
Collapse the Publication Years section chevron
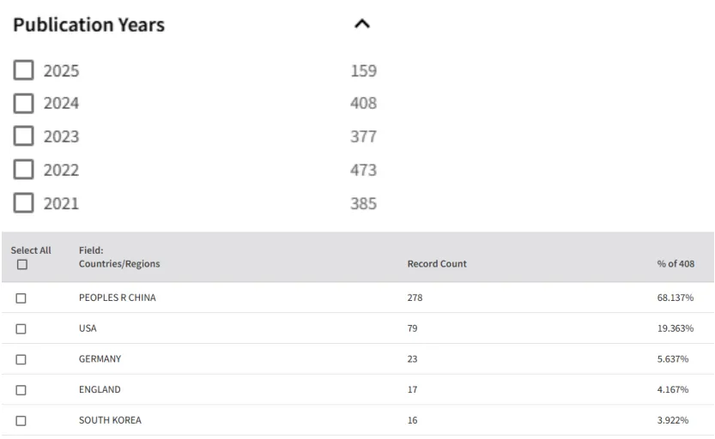coord(362,24)
